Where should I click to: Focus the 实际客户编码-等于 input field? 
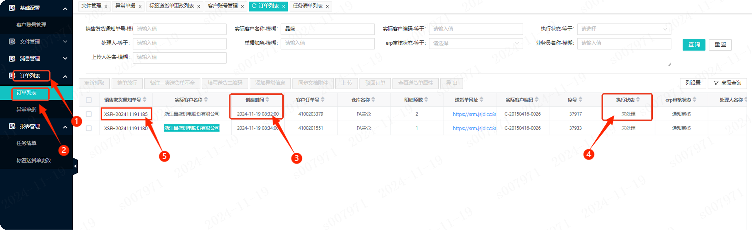(476, 29)
